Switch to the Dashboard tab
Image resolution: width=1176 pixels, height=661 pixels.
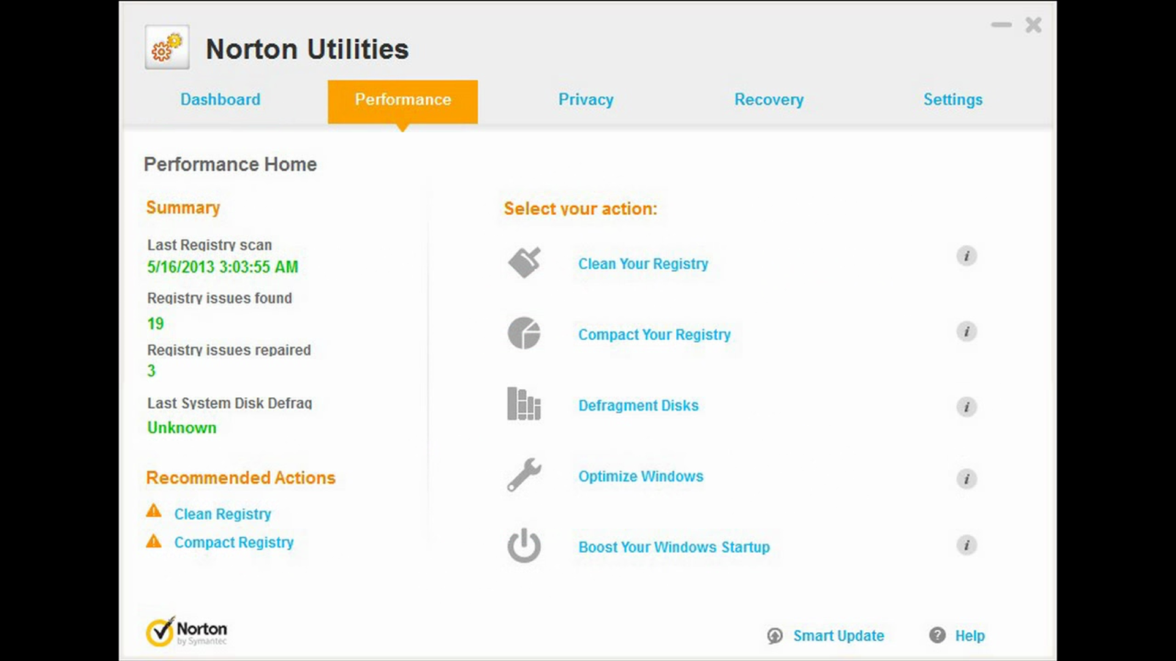tap(220, 99)
